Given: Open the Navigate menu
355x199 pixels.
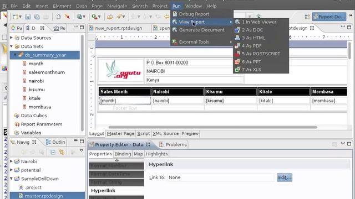Looking at the screenshot, I should (117, 6).
